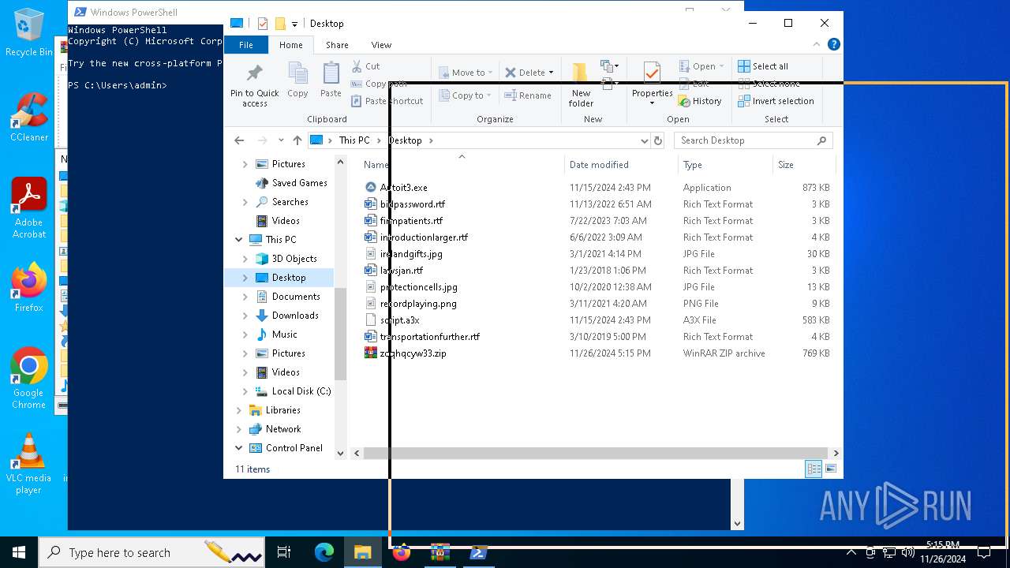Select Downloads in navigation pane
The width and height of the screenshot is (1010, 568).
coord(295,316)
